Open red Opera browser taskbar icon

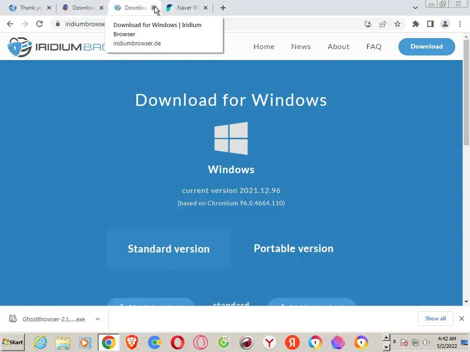pos(178,342)
